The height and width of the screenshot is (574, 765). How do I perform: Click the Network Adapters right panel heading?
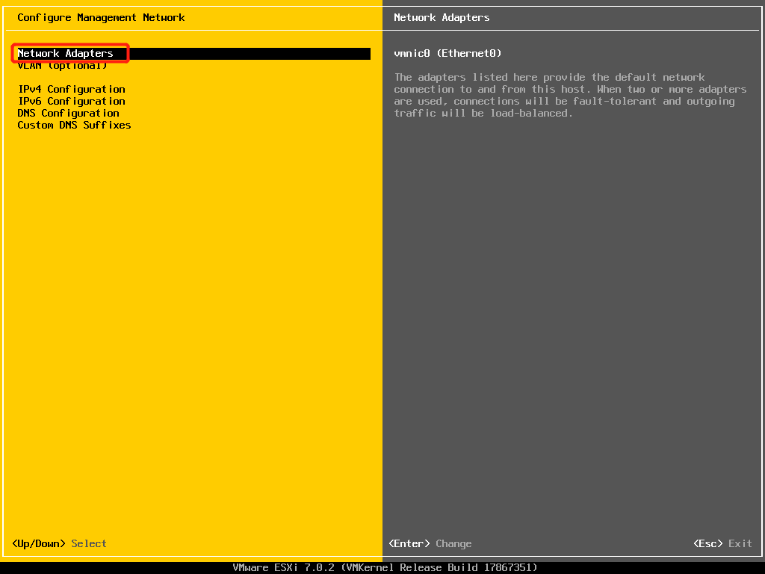[x=442, y=18]
